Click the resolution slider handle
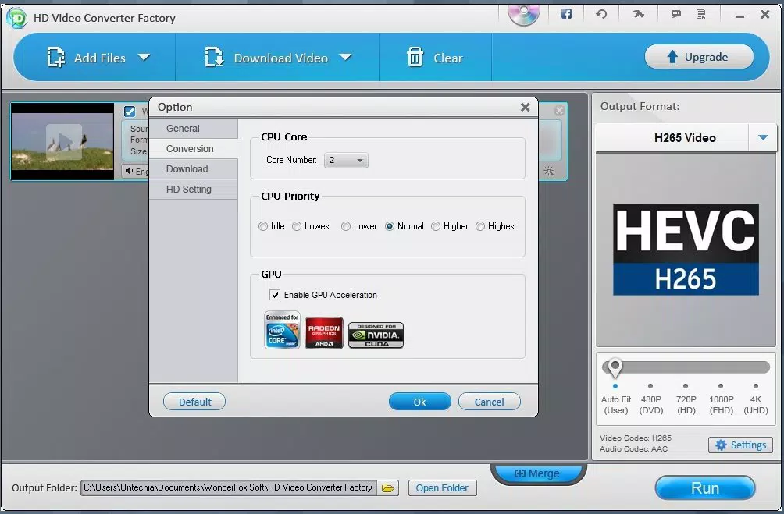784x514 pixels. coord(615,367)
